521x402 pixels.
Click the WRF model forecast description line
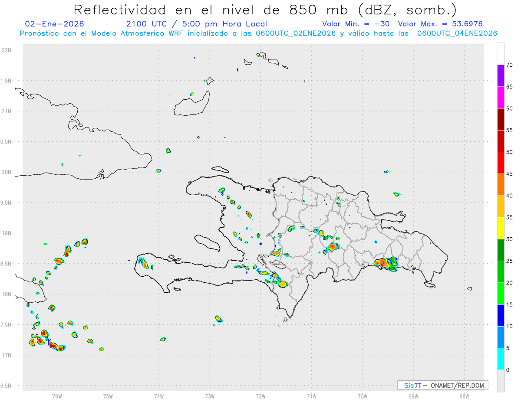(258, 33)
